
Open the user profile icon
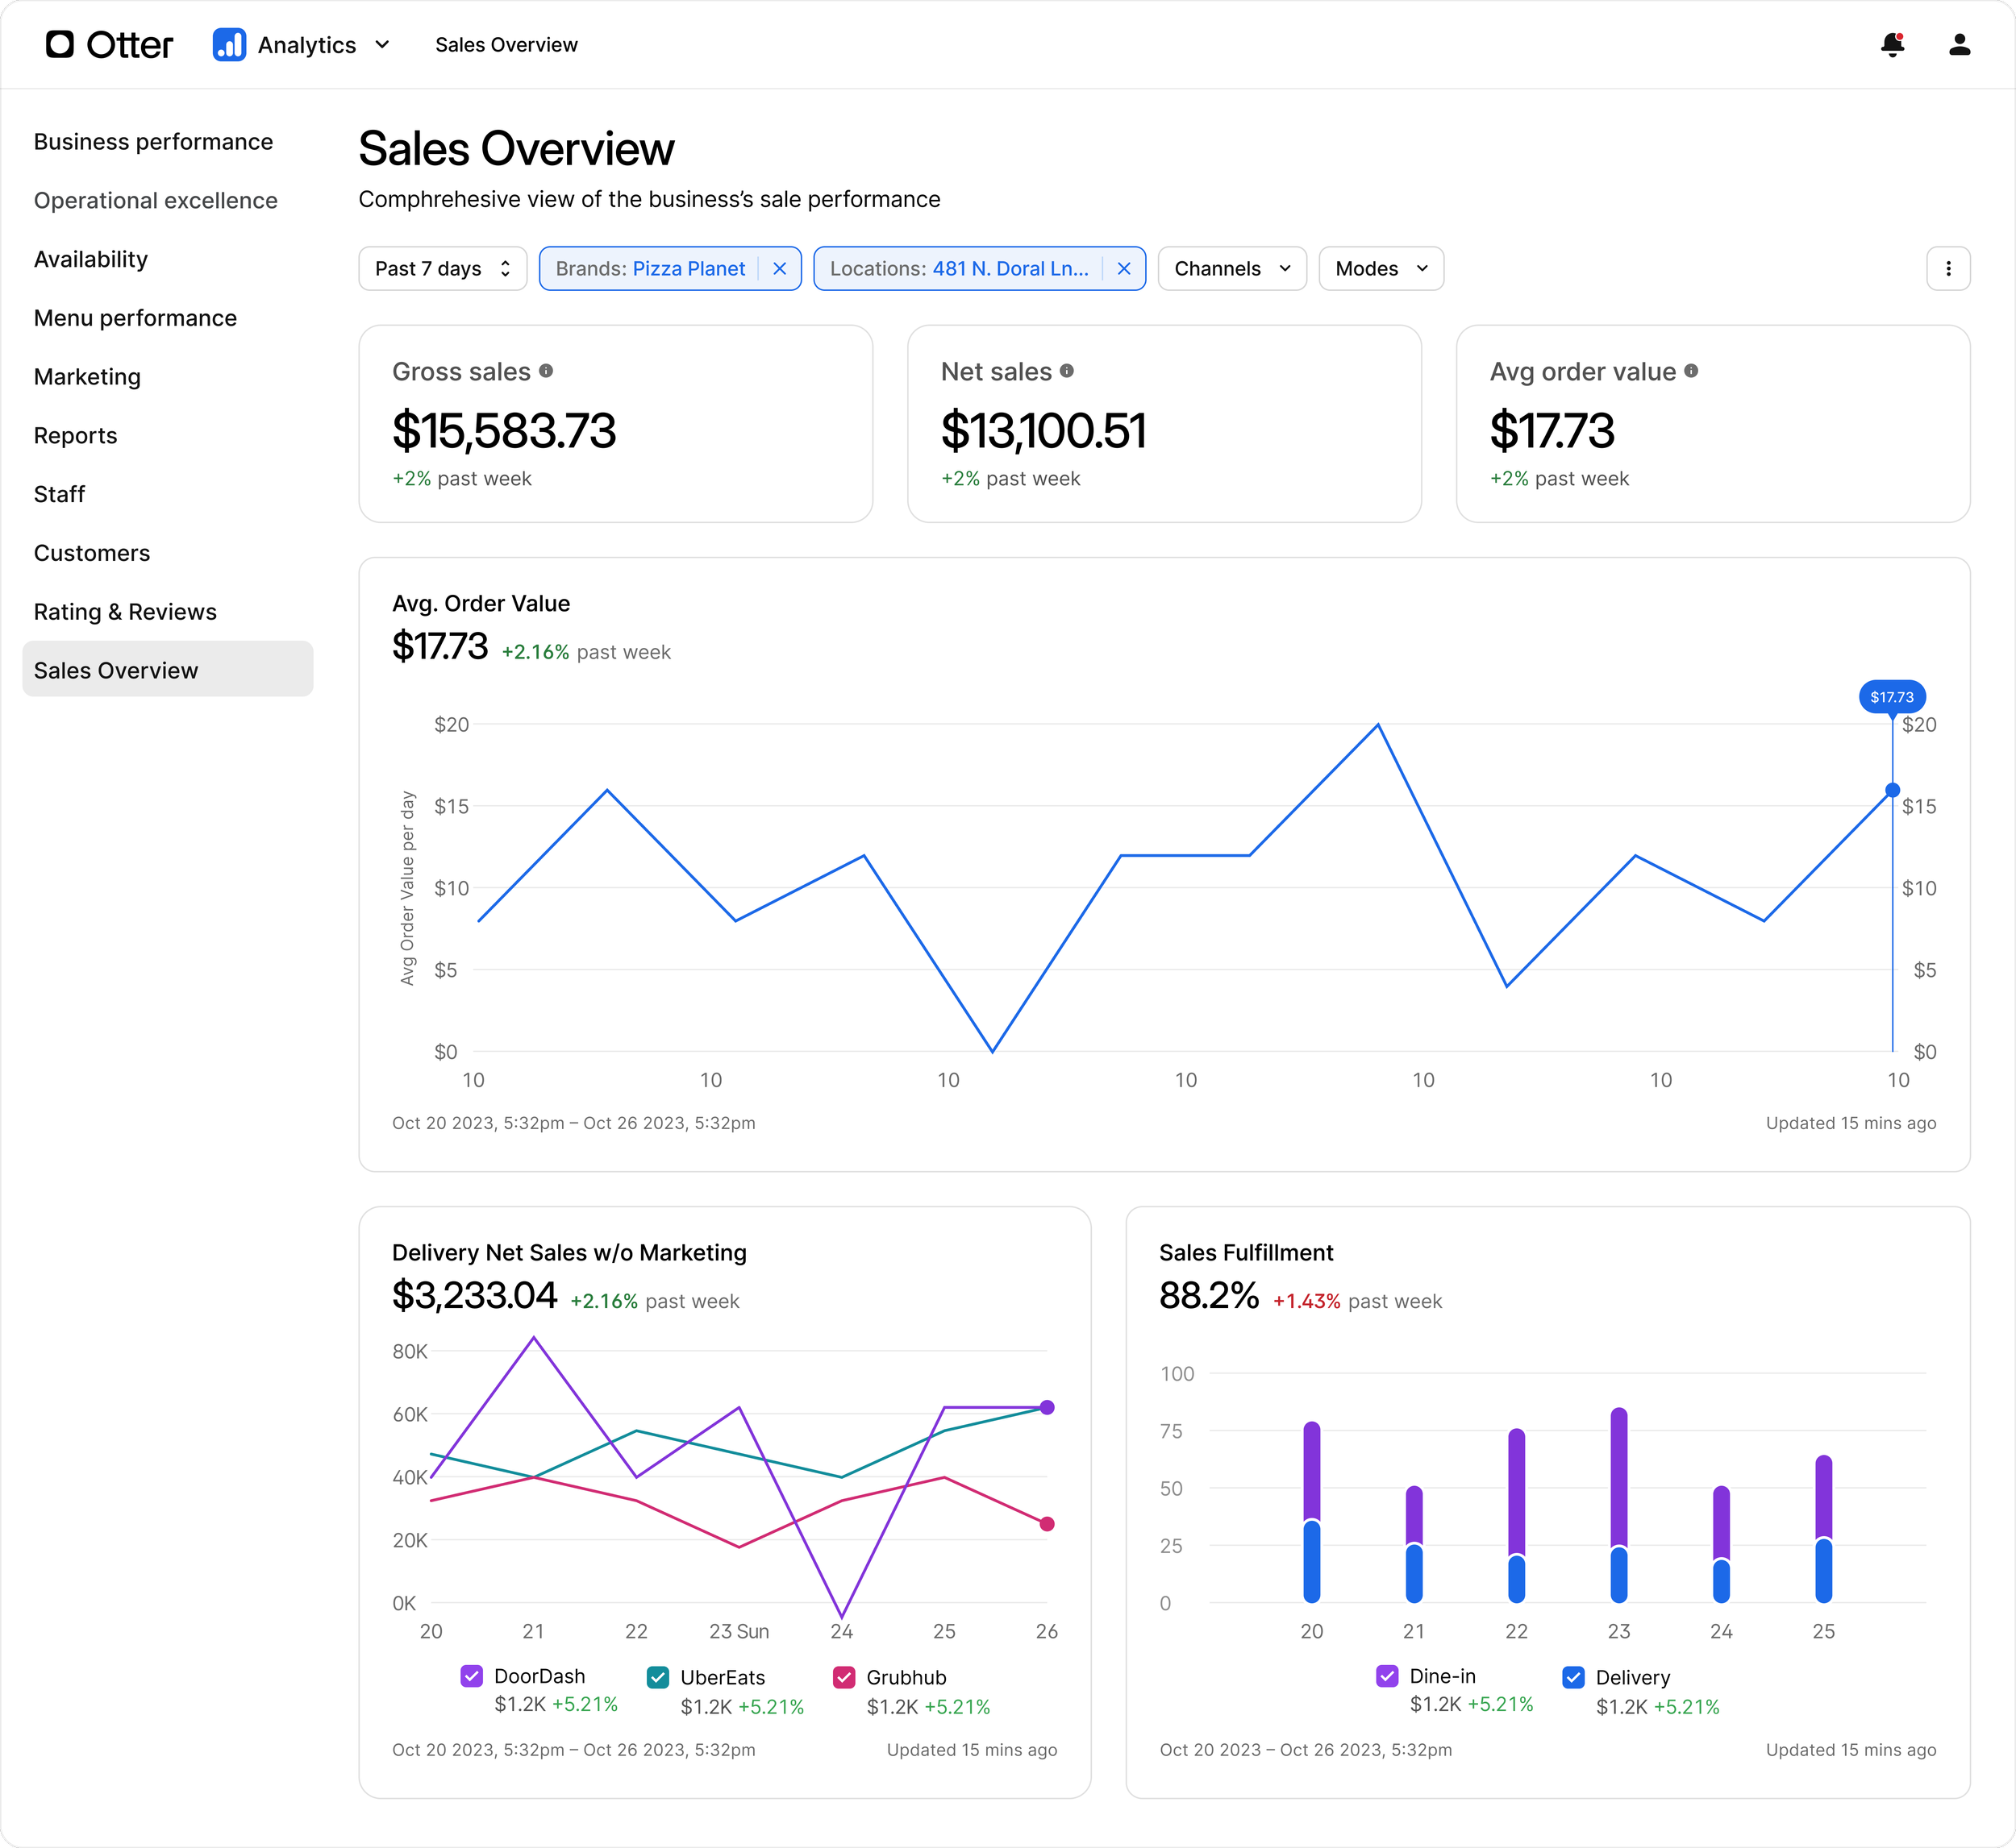point(1959,45)
